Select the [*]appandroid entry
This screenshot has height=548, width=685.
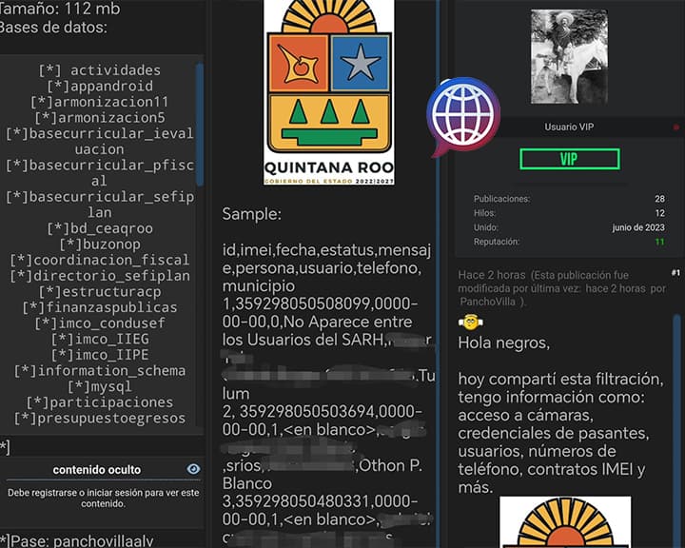pos(100,86)
